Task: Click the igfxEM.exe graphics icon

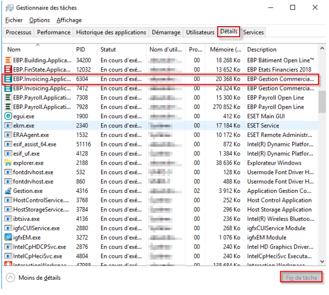Action: tap(8, 237)
